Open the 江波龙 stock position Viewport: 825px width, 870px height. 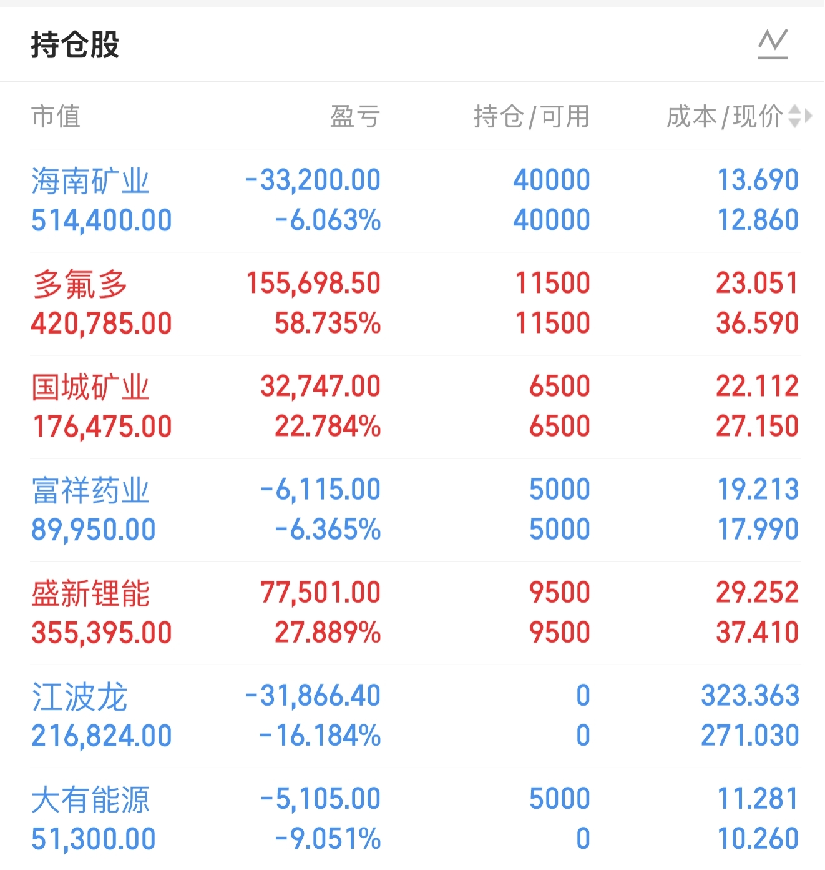415,716
